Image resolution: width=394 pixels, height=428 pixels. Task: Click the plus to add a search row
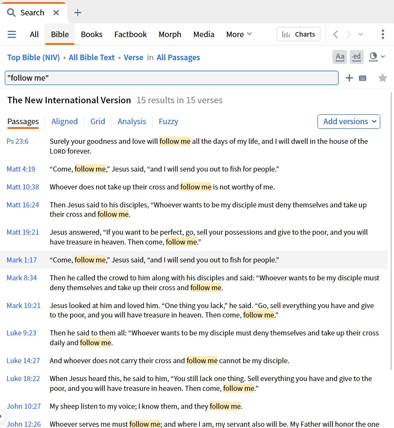click(349, 78)
